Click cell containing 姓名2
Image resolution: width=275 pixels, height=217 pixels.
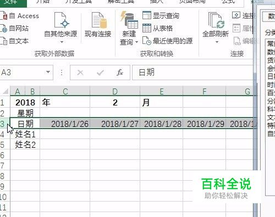pos(25,144)
